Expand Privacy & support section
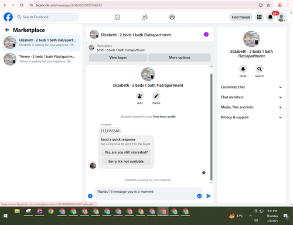The image size is (293, 225). point(251,117)
